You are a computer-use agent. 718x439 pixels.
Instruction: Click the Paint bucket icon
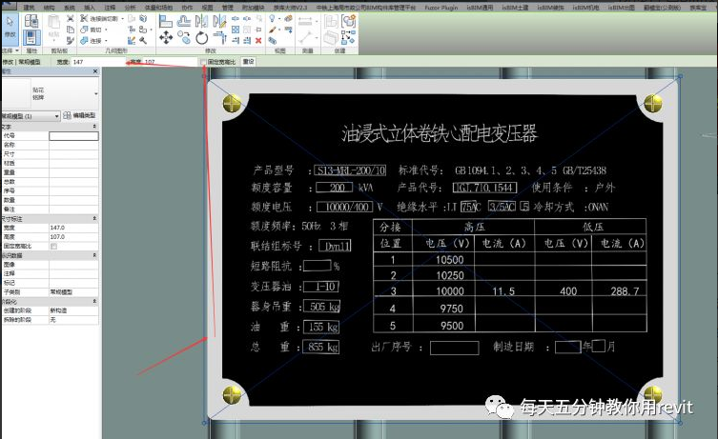tap(132, 41)
